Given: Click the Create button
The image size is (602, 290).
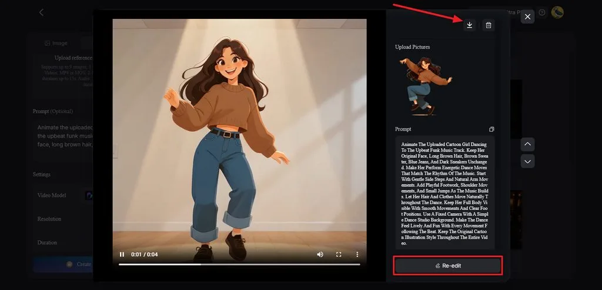Looking at the screenshot, I should [x=63, y=264].
